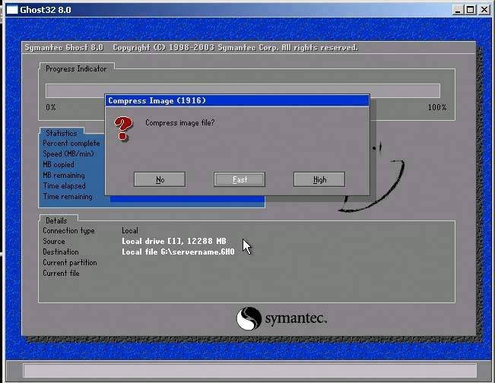
Task: Select the Source value Local drive [1]
Action: tap(173, 241)
